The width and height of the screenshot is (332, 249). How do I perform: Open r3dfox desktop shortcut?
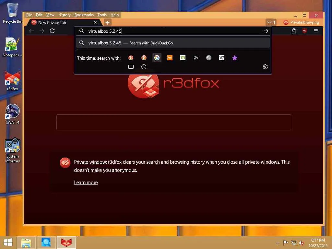tap(13, 81)
